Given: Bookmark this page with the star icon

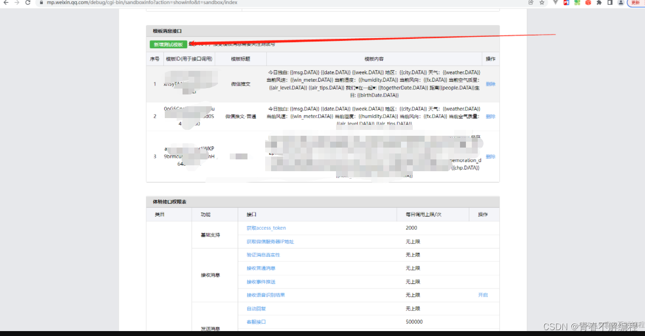Looking at the screenshot, I should coord(542,2).
